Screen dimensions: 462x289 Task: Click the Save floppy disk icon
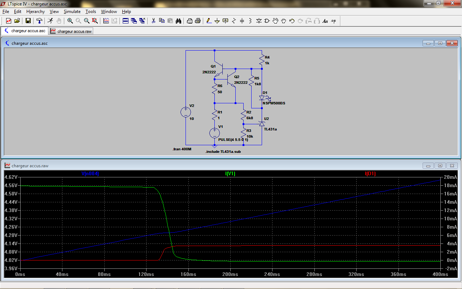click(28, 21)
